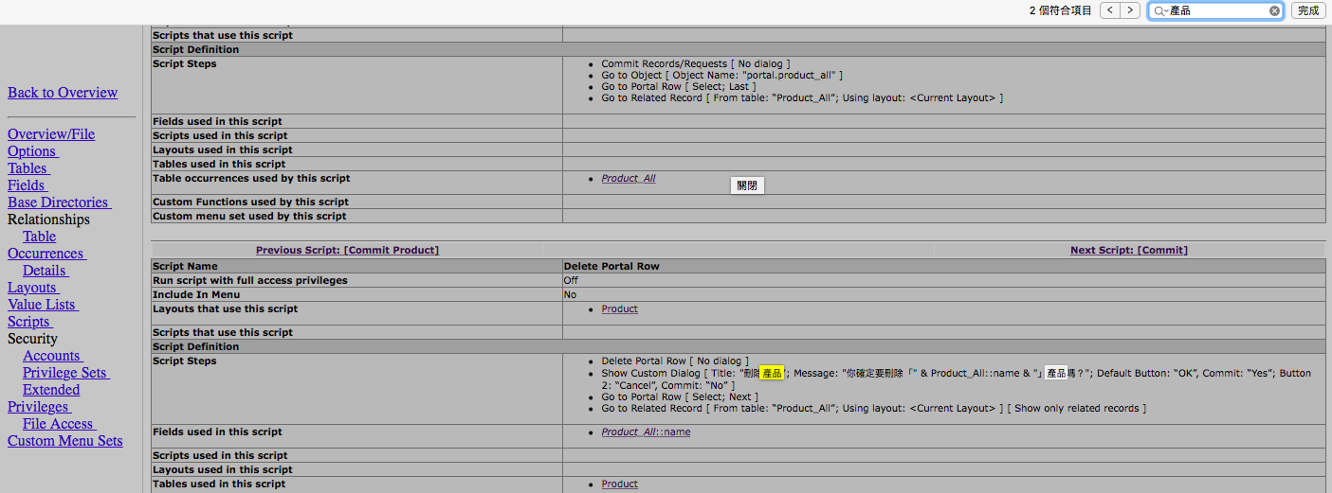This screenshot has height=493, width=1332.
Task: Open the Base Directories sidebar link
Action: (x=58, y=202)
